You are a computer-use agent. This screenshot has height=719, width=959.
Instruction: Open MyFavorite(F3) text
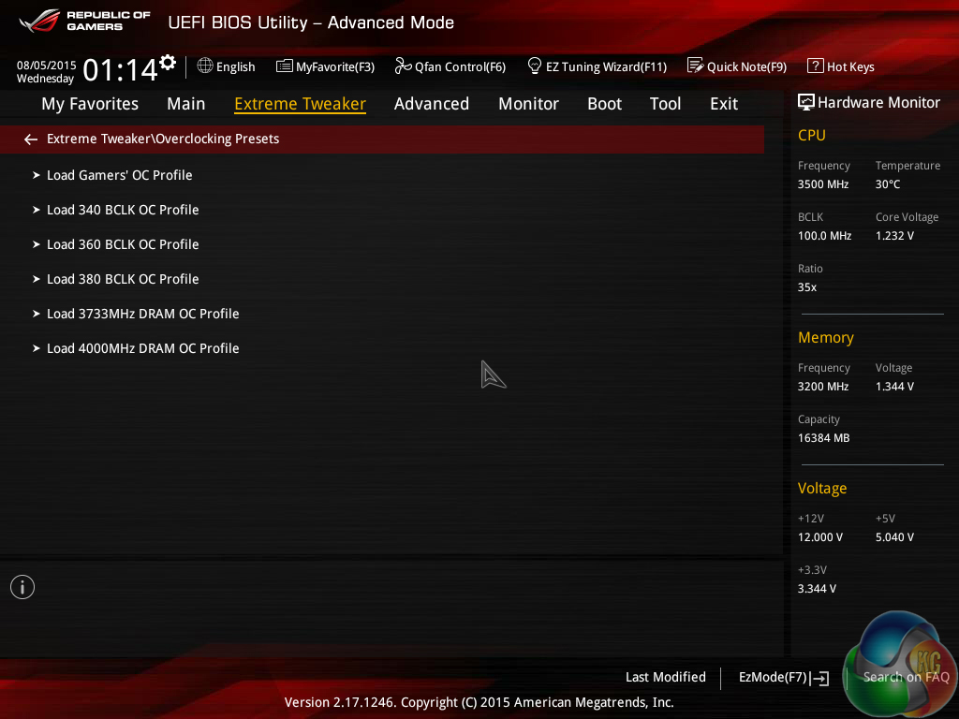[335, 66]
